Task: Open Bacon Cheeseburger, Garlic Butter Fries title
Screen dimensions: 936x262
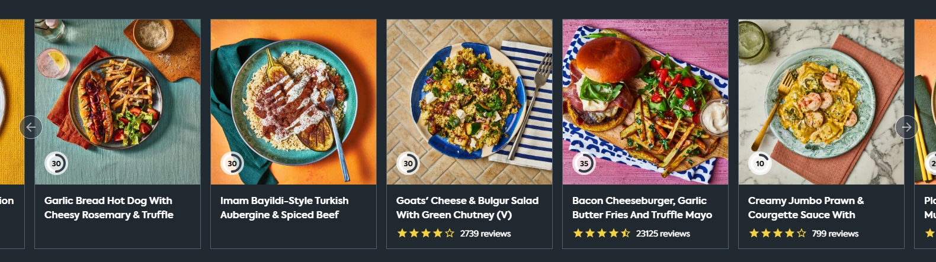Action: 642,208
